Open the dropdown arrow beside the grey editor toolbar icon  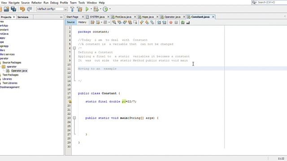pos(109,22)
